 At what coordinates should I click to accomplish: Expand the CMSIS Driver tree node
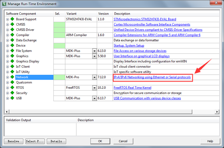[7, 30]
